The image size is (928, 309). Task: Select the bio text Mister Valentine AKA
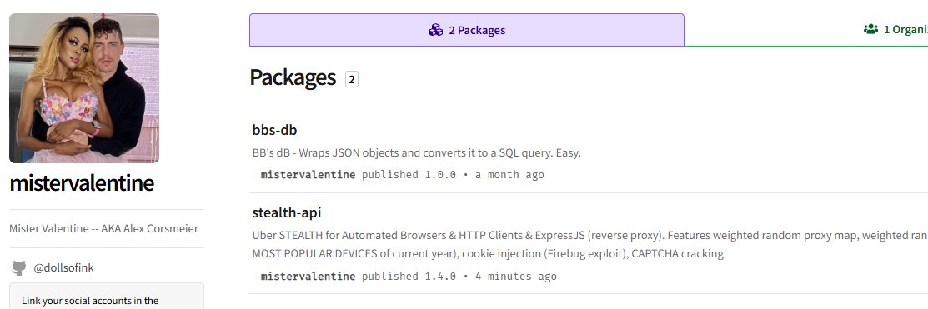pyautogui.click(x=103, y=229)
